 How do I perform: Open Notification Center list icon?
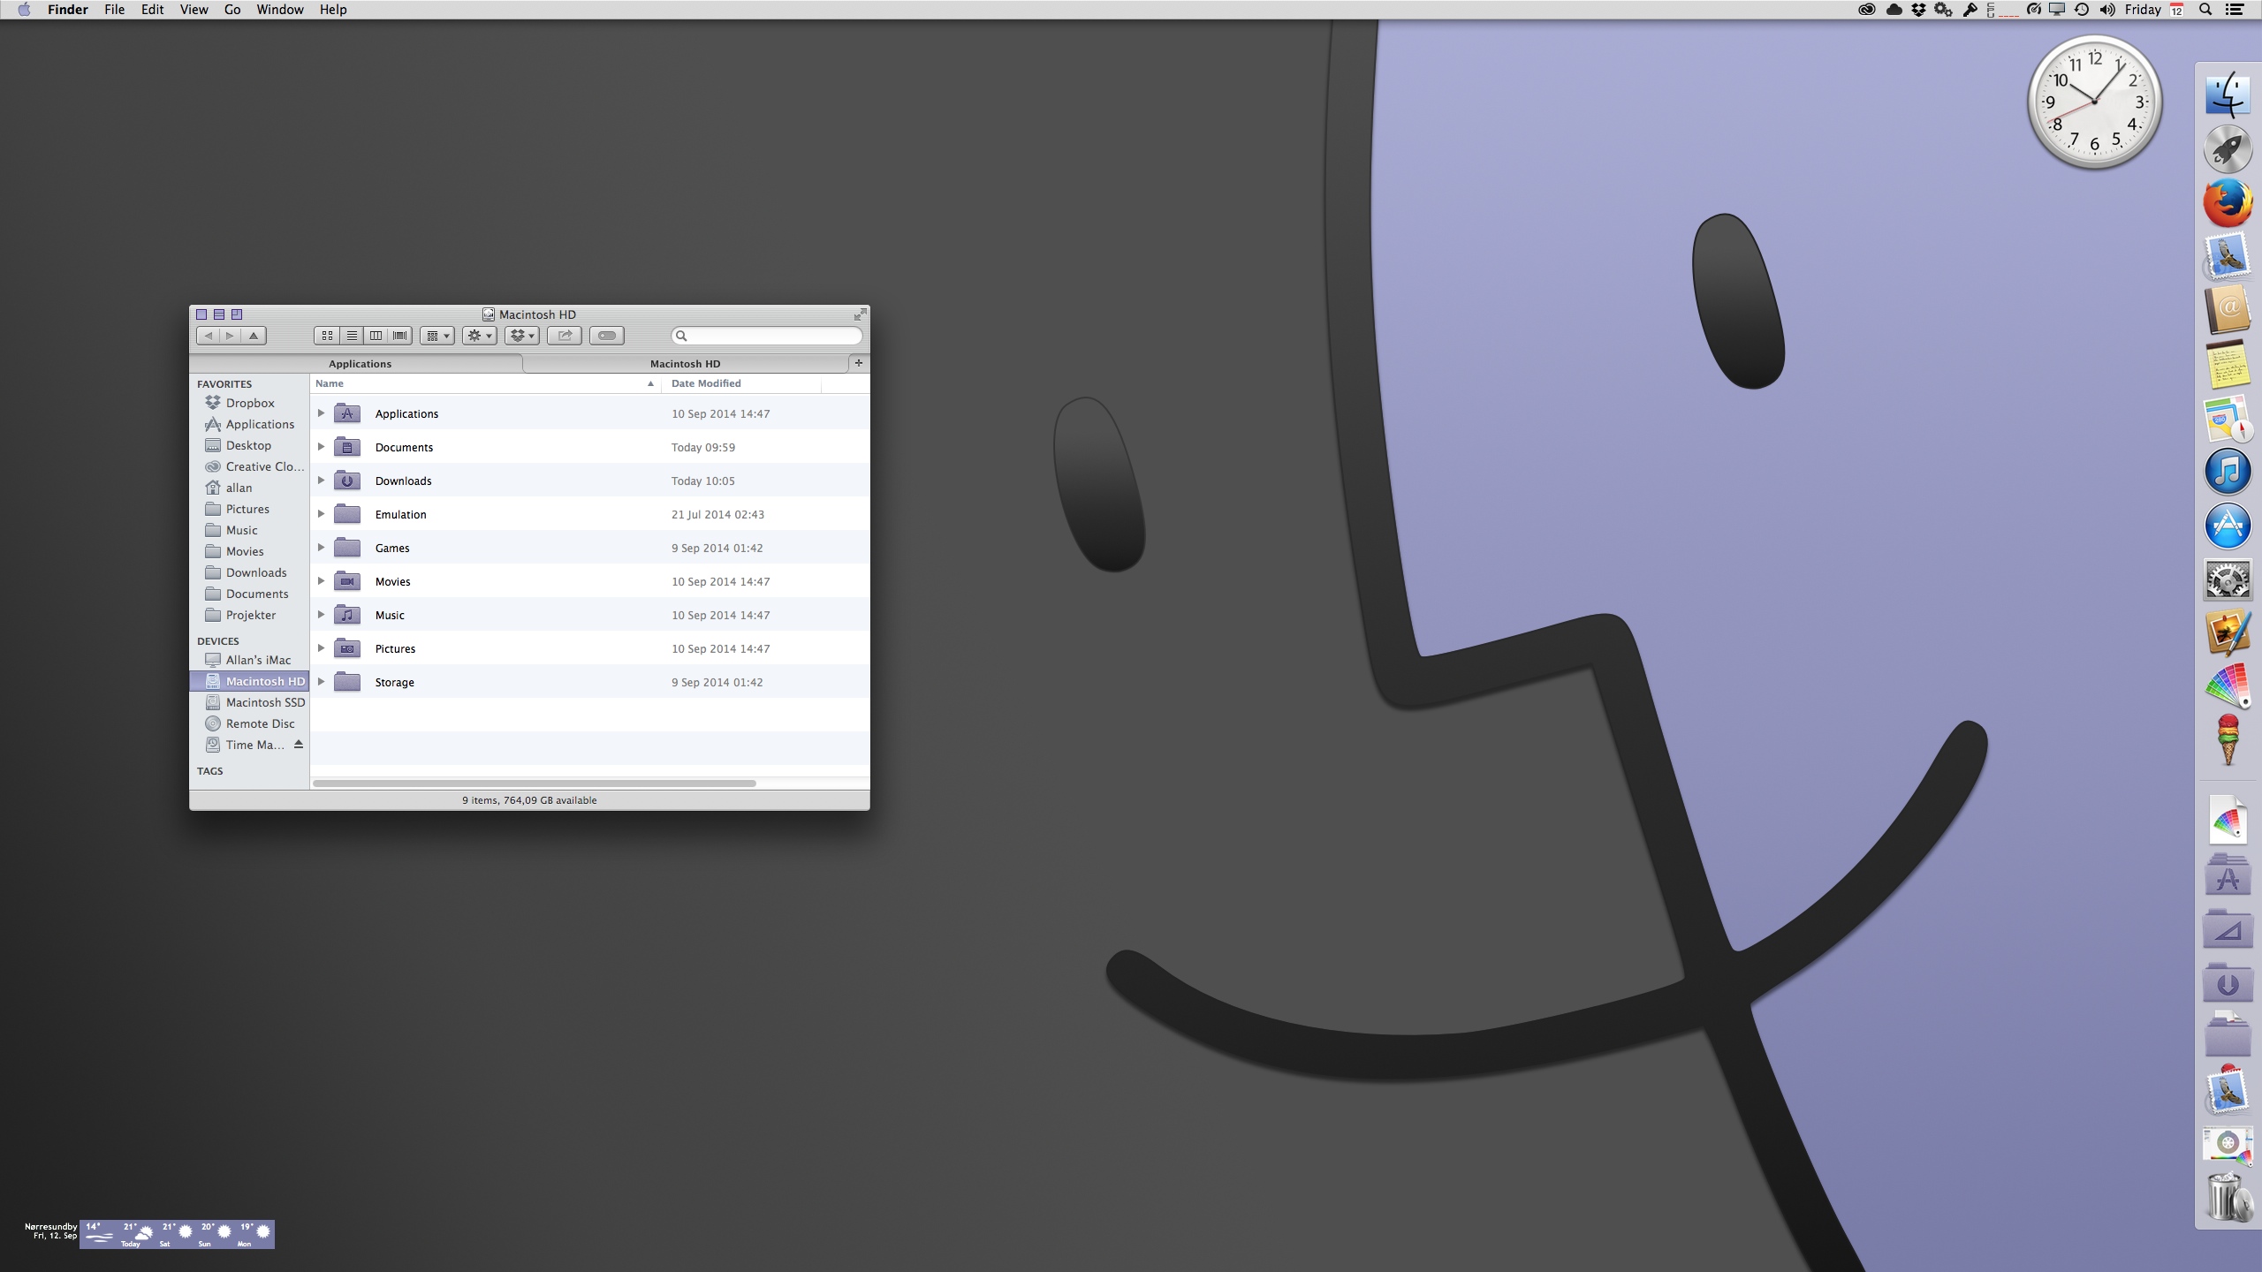pyautogui.click(x=2233, y=10)
